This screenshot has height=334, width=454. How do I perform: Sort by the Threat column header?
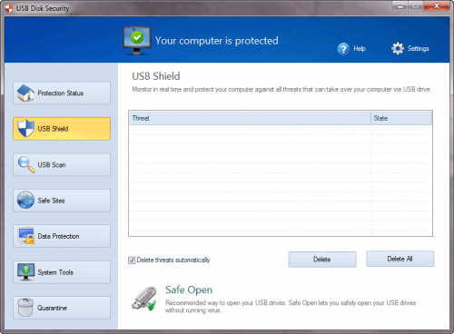pos(250,118)
